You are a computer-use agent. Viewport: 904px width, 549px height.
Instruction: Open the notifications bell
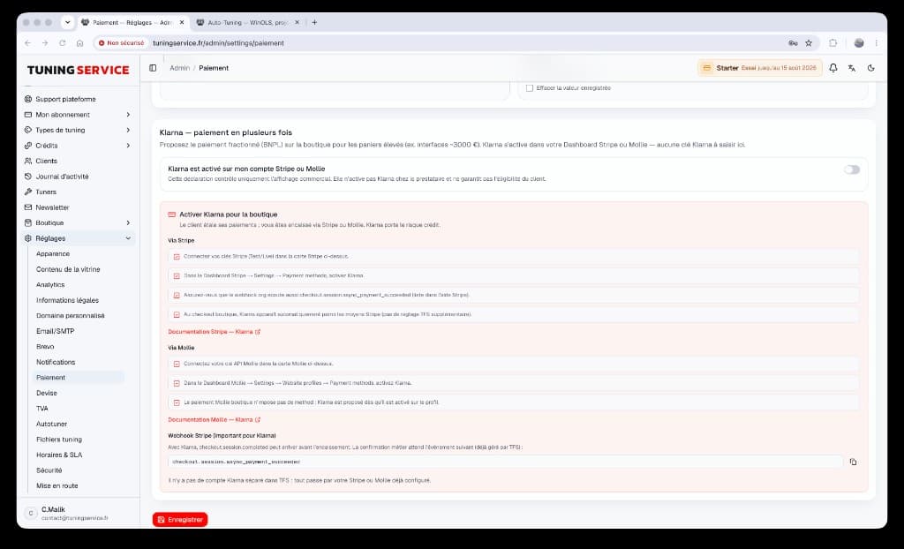pos(833,68)
